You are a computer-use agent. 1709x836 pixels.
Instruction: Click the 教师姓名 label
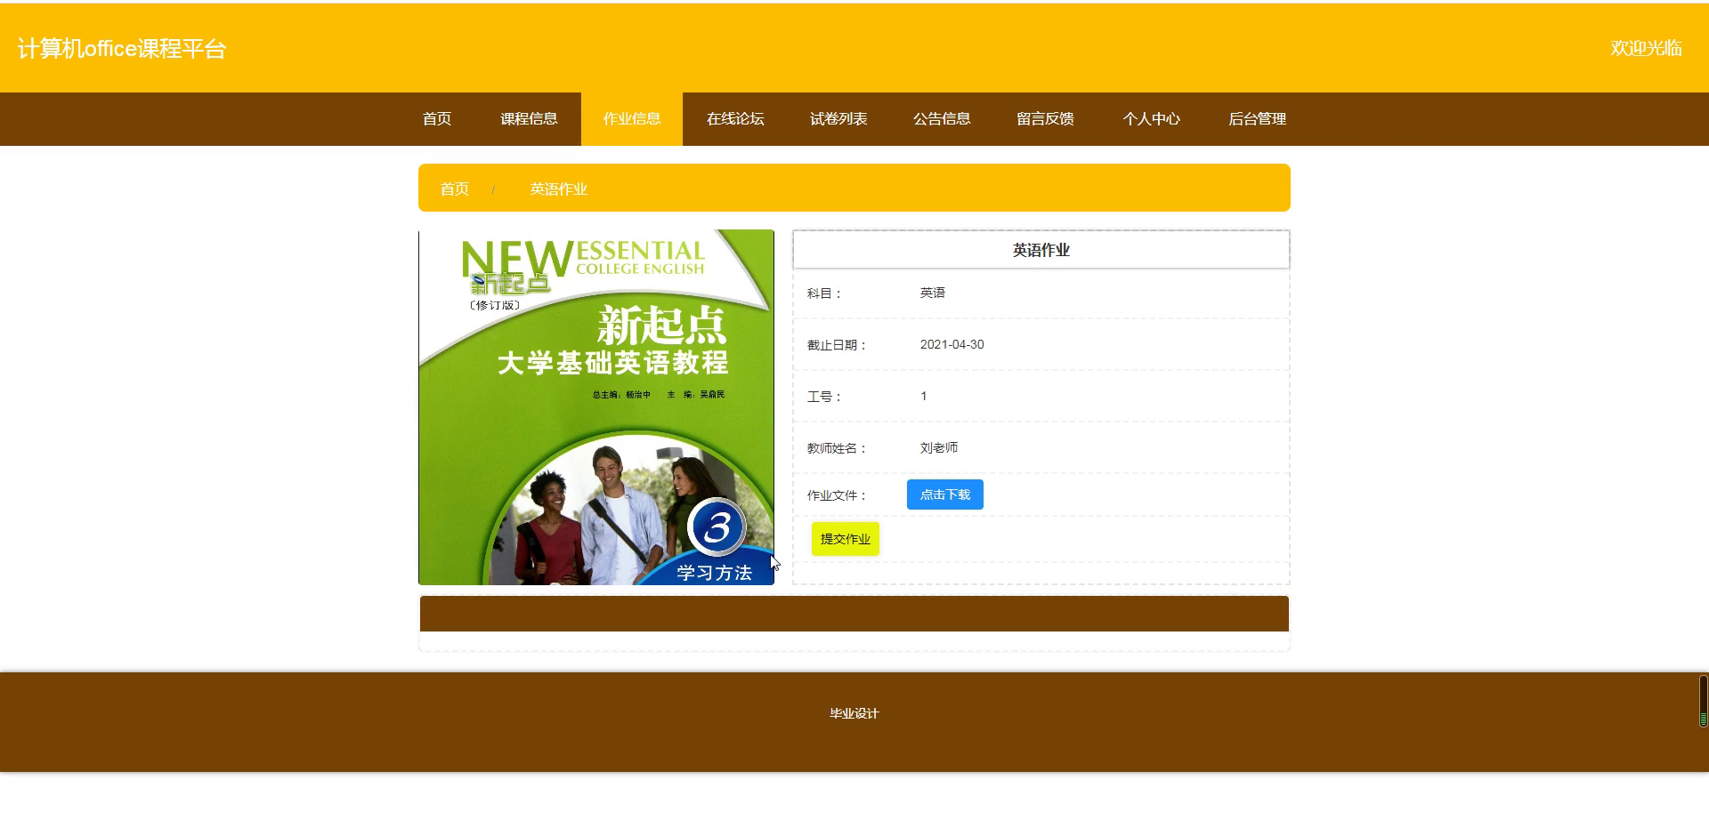(837, 448)
